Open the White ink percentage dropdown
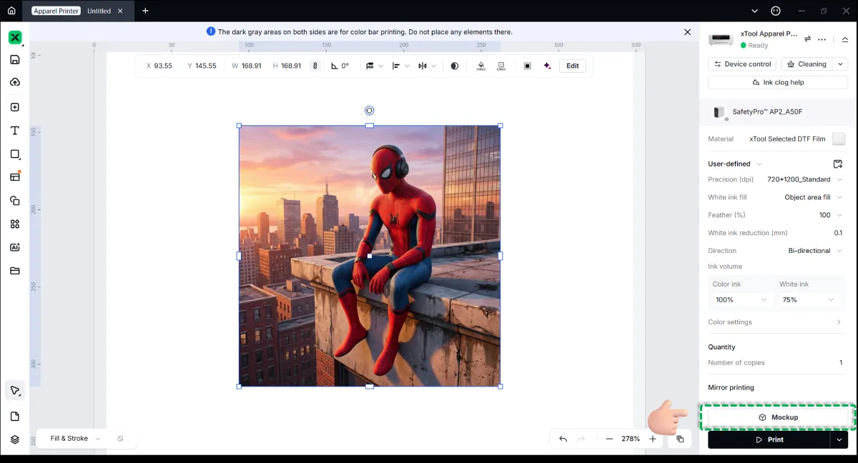The height and width of the screenshot is (463, 858). [809, 300]
